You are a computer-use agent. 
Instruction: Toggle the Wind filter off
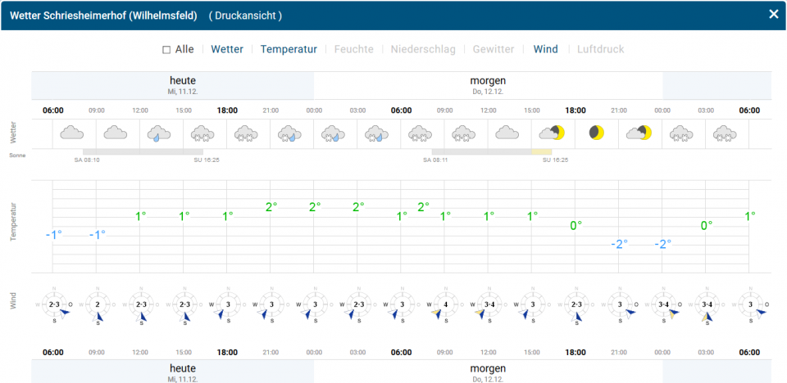[x=545, y=49]
